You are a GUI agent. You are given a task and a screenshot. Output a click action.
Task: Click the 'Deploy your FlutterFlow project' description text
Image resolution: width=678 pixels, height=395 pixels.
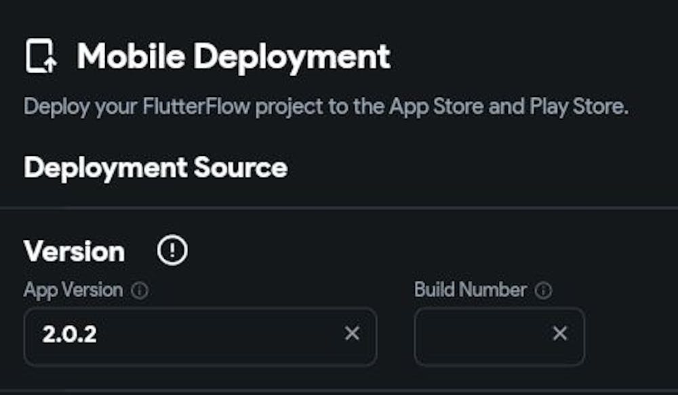(x=326, y=107)
